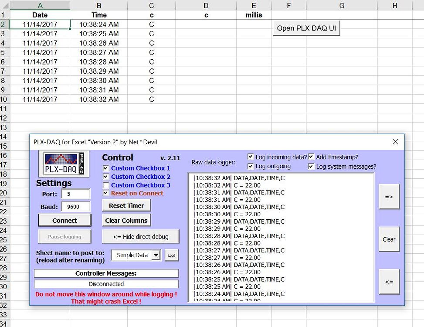Select the millis column header cell
The height and width of the screenshot is (327, 424).
tap(254, 14)
